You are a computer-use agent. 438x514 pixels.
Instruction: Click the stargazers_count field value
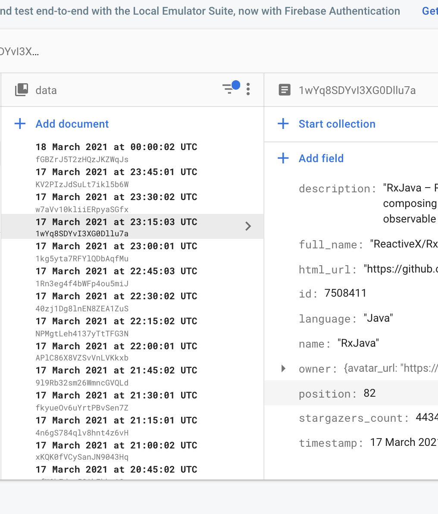click(x=426, y=417)
